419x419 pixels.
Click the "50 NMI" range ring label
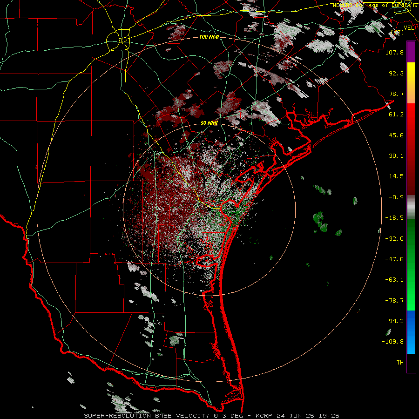click(x=209, y=123)
